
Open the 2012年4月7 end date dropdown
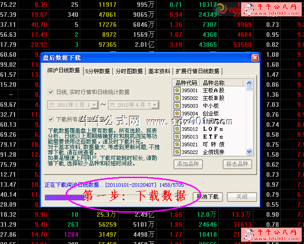(x=155, y=105)
